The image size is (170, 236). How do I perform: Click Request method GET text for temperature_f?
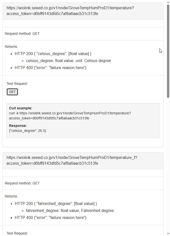[x=21, y=183]
